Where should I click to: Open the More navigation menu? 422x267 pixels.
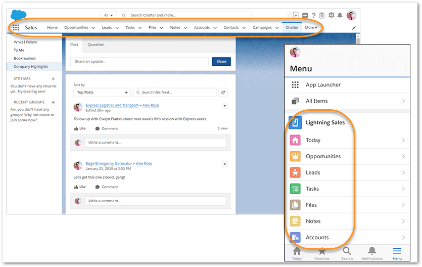(311, 27)
